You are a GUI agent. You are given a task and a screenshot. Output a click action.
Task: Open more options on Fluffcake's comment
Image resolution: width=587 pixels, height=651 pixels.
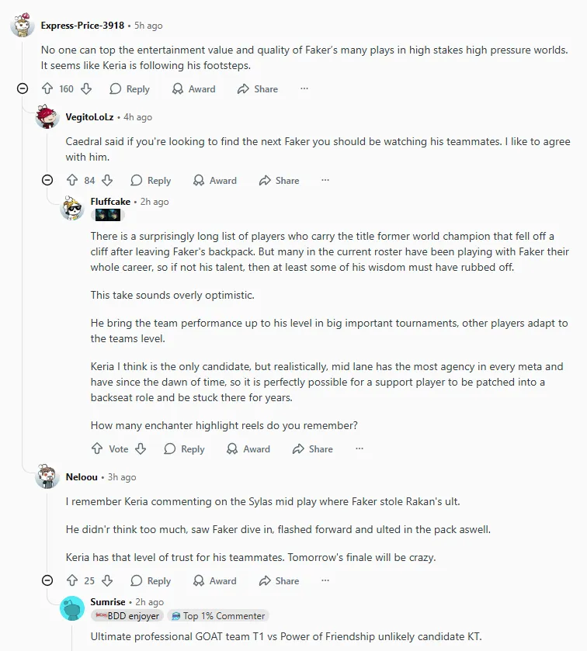click(x=359, y=448)
